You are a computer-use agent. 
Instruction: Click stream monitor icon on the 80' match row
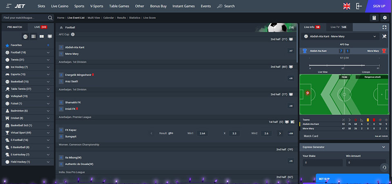pyautogui.click(x=291, y=67)
